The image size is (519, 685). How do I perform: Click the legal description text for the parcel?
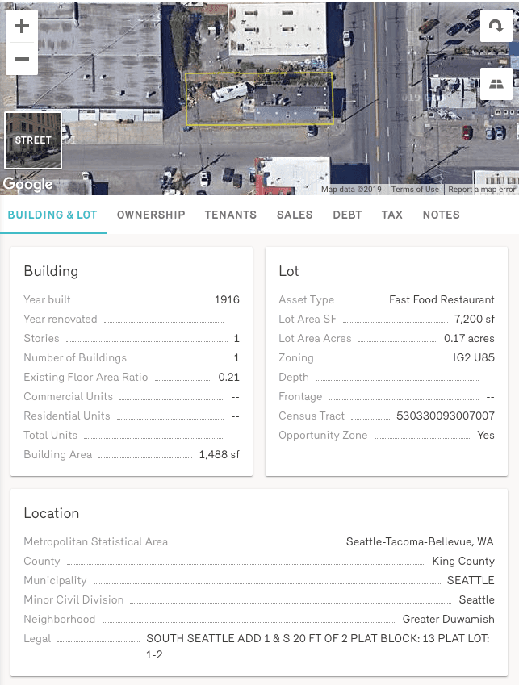click(x=320, y=646)
